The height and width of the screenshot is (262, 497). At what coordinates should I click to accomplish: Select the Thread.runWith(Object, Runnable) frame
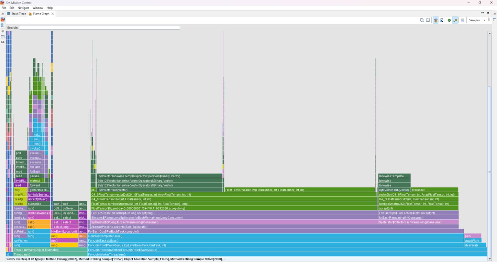tap(50, 250)
